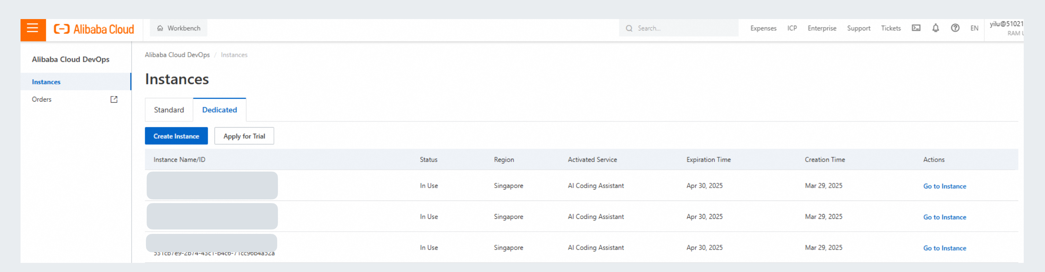Select the Dedicated tab

pyautogui.click(x=219, y=110)
